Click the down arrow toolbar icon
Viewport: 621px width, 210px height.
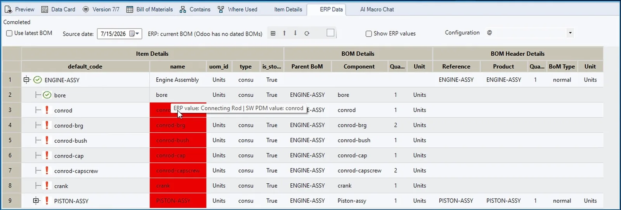pos(295,33)
